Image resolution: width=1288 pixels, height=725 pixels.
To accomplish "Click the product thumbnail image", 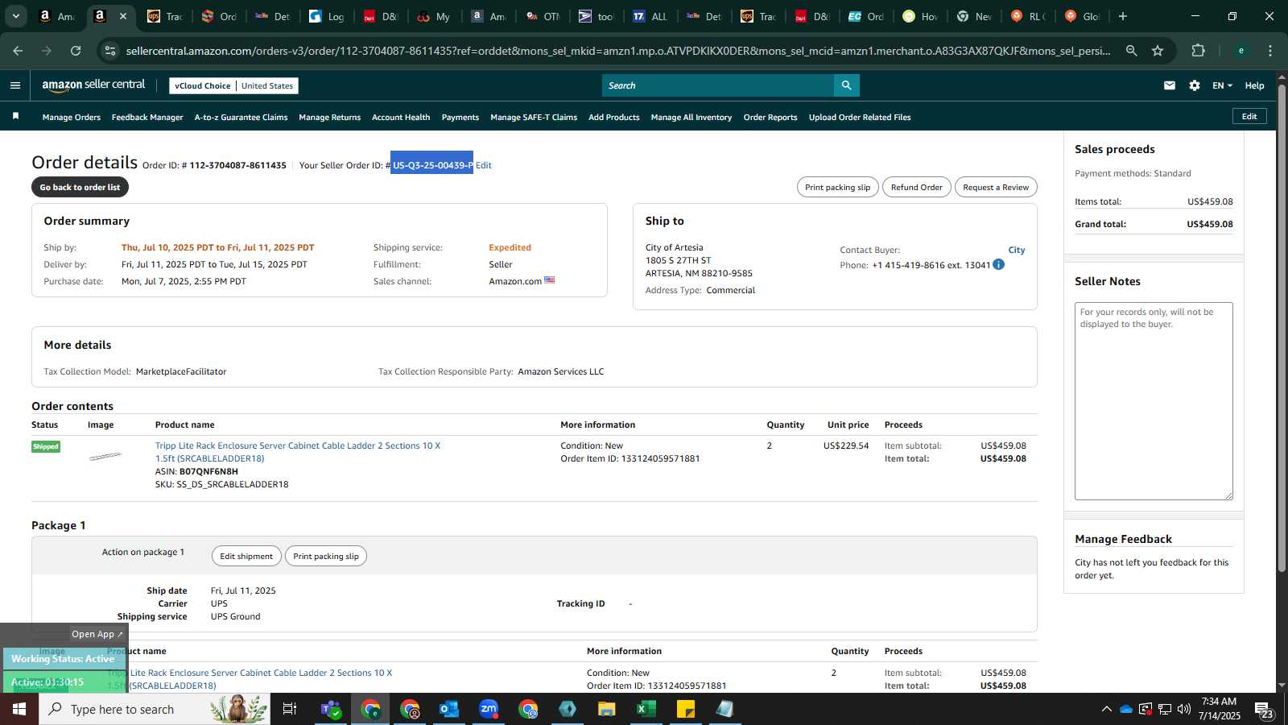I will click(x=105, y=456).
